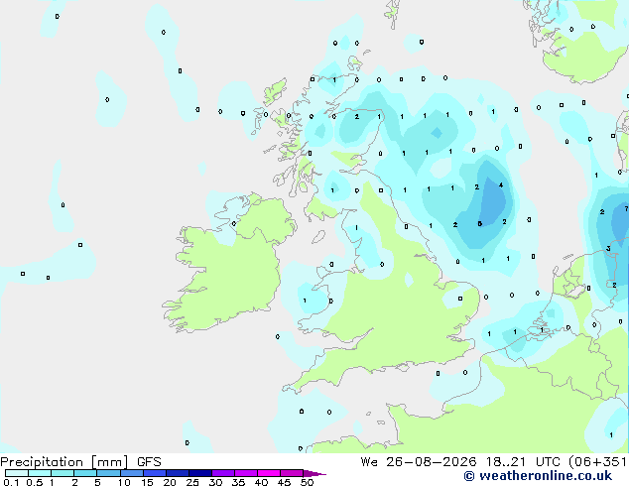This screenshot has width=629, height=486.
Task: Click the '15' legend label
Action: tap(147, 482)
